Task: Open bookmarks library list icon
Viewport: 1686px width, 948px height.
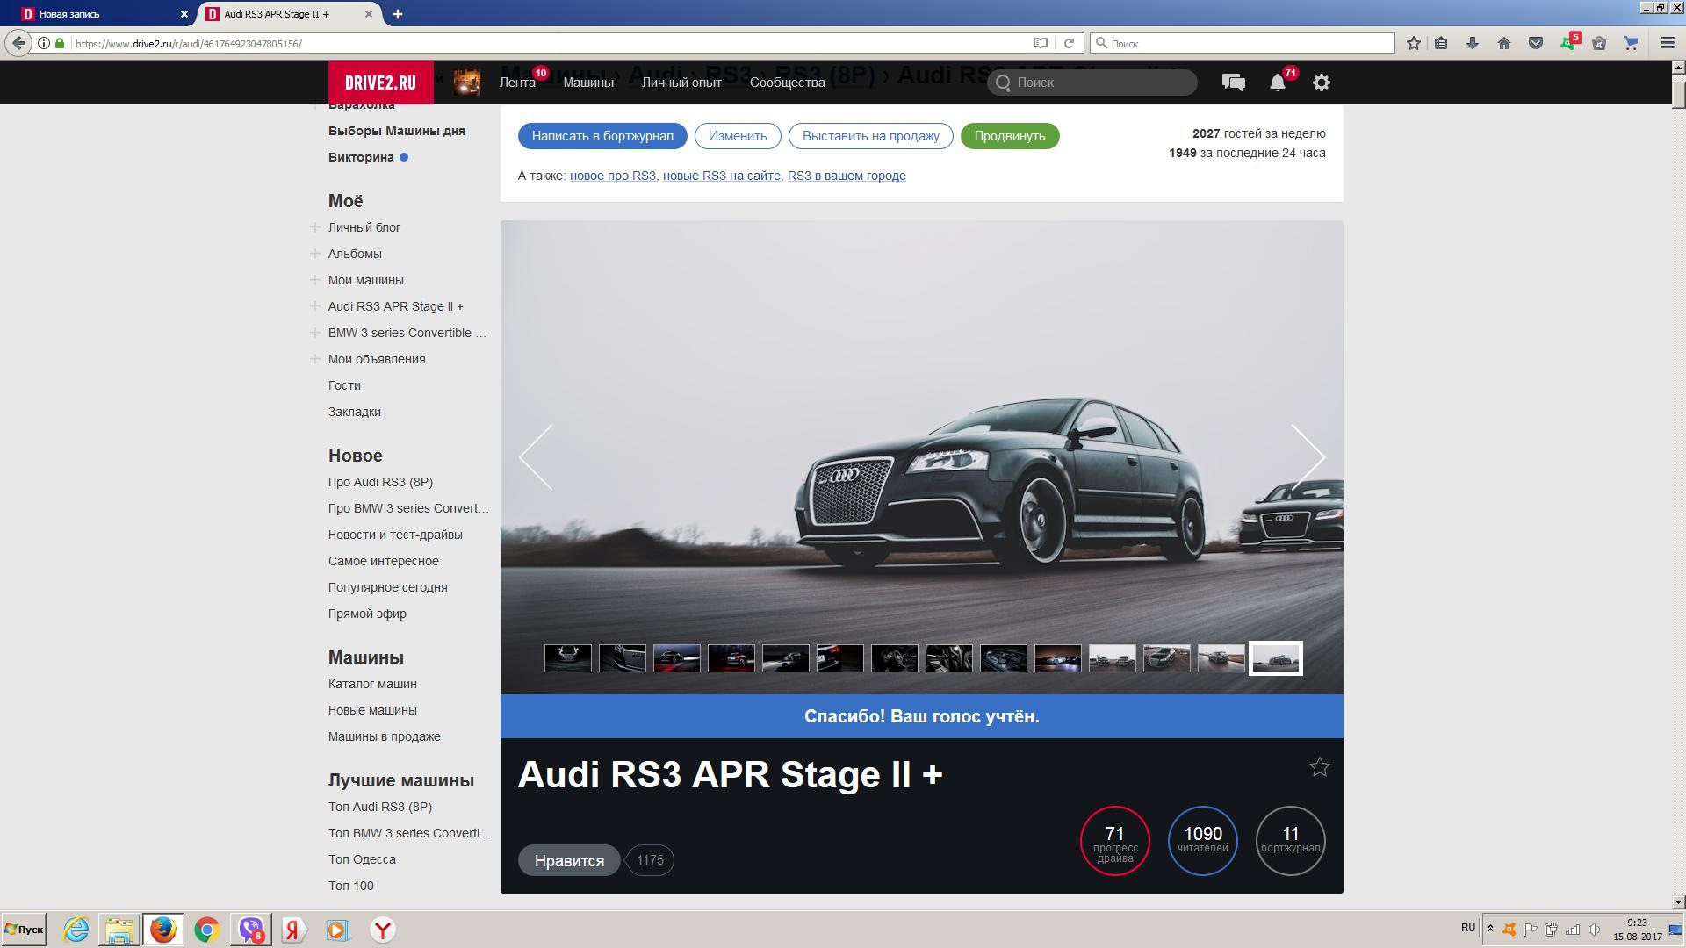Action: [1441, 43]
